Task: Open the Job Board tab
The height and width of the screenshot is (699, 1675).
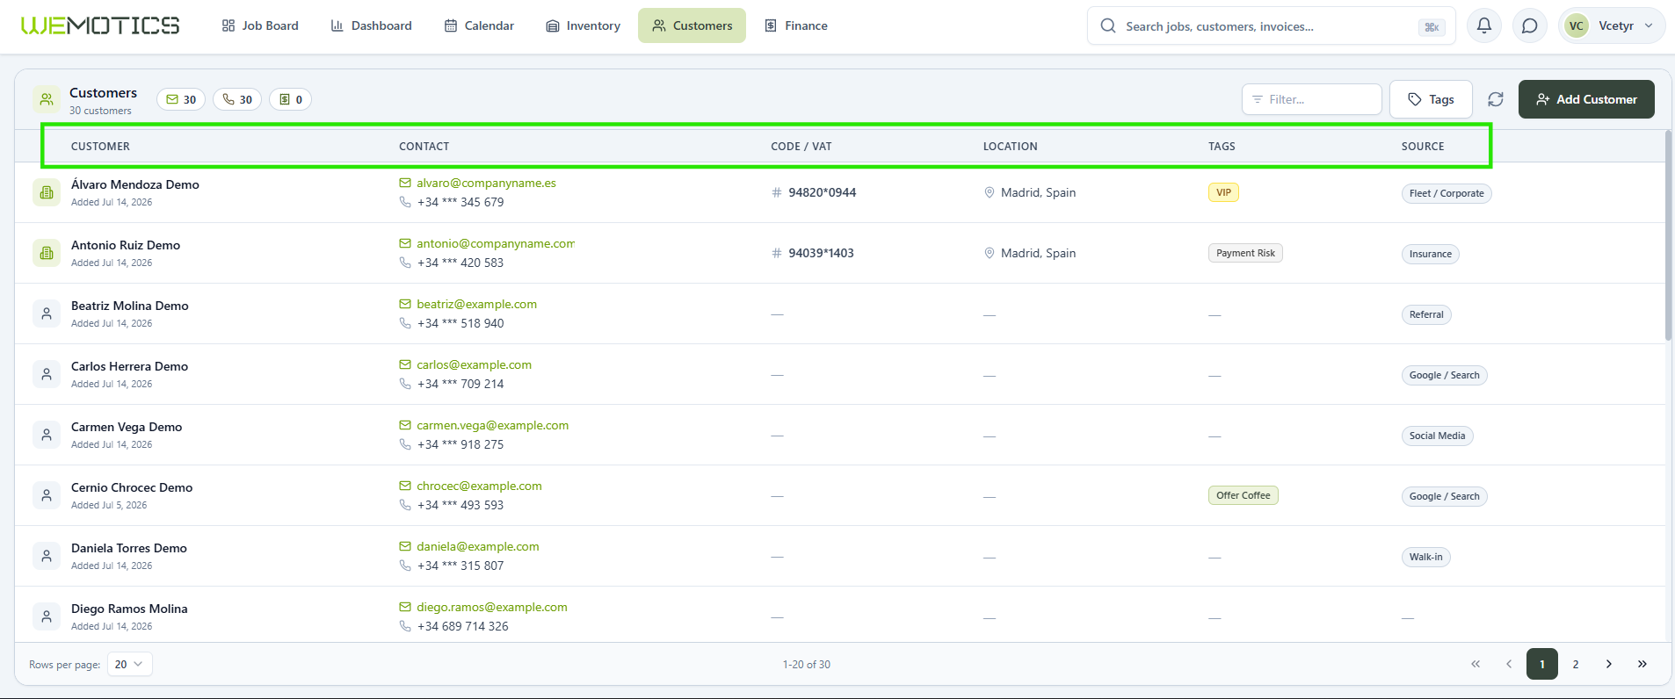Action: (x=260, y=25)
